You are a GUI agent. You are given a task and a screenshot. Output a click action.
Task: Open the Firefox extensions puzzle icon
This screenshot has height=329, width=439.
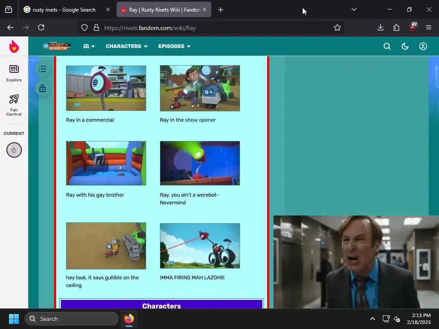pyautogui.click(x=396, y=27)
